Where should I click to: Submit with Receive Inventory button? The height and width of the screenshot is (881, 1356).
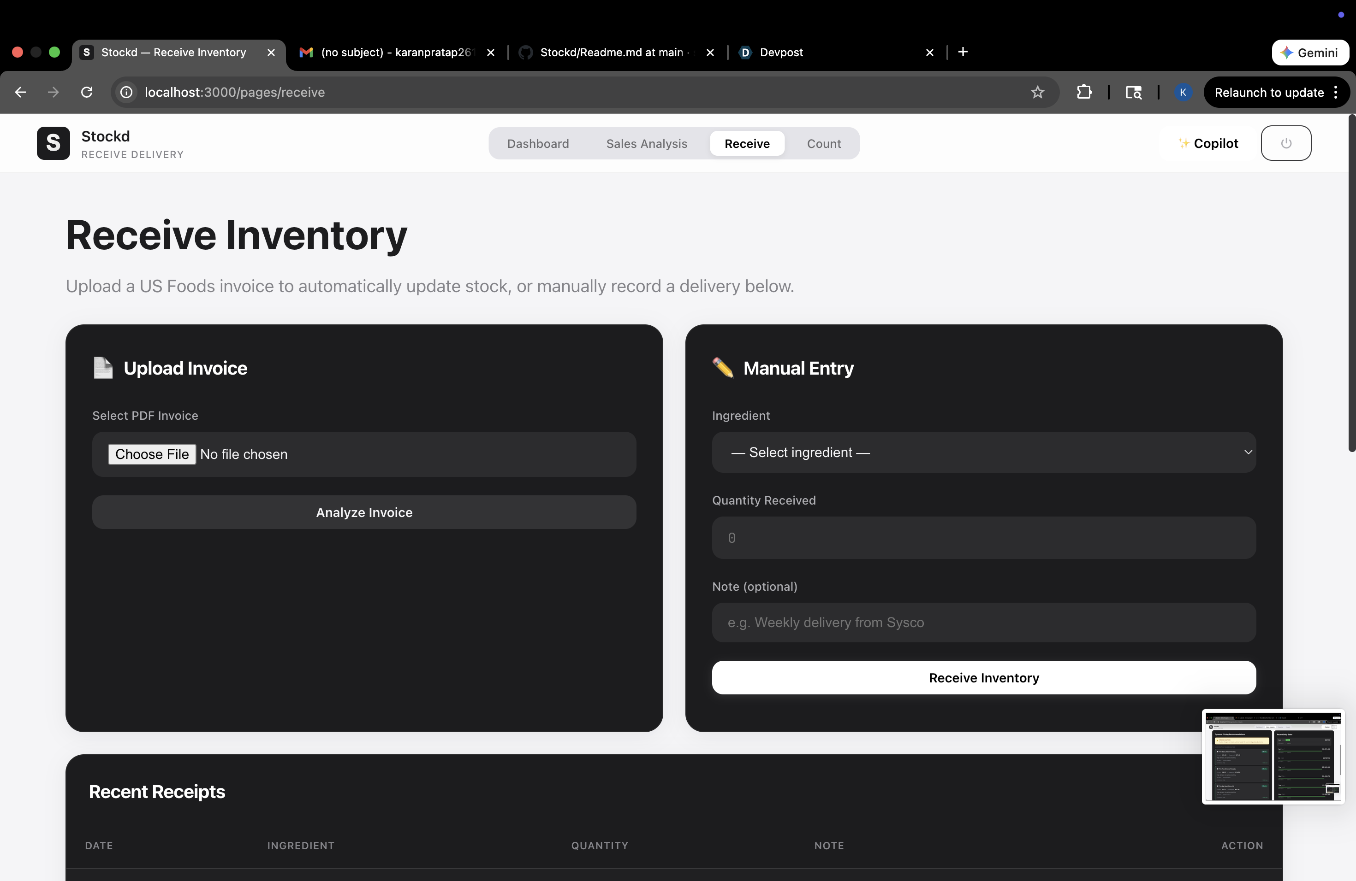tap(983, 678)
